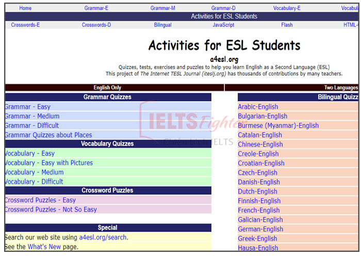
Task: Go to Grammar-E in top navigation
Action: 96,8
